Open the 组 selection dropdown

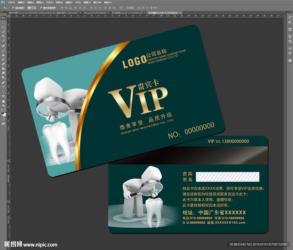click(x=32, y=8)
